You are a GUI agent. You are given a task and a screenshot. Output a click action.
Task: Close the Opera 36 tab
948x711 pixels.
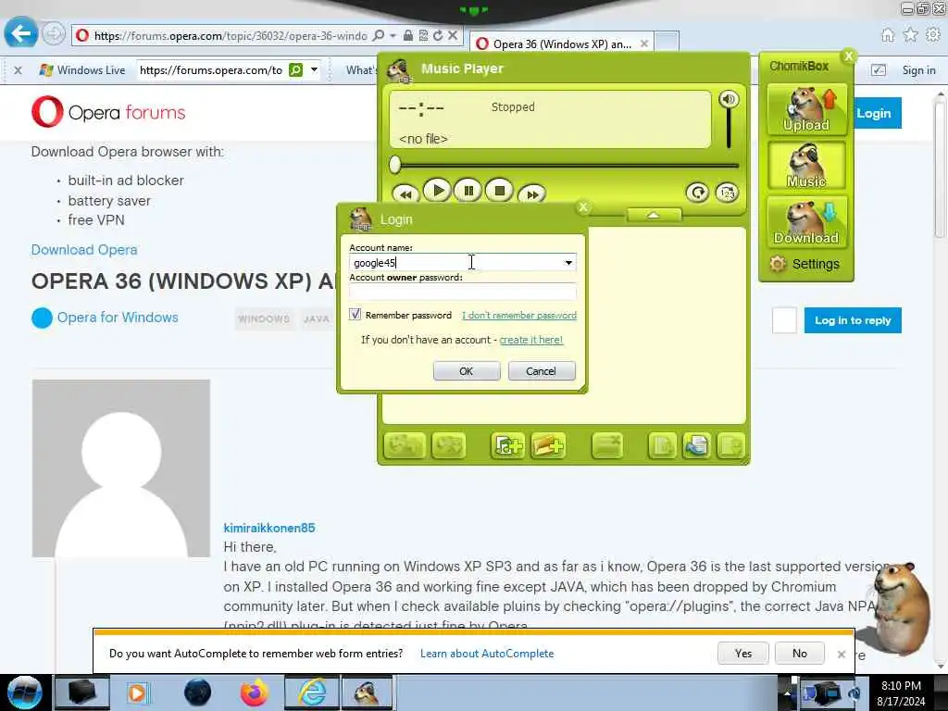(x=644, y=44)
